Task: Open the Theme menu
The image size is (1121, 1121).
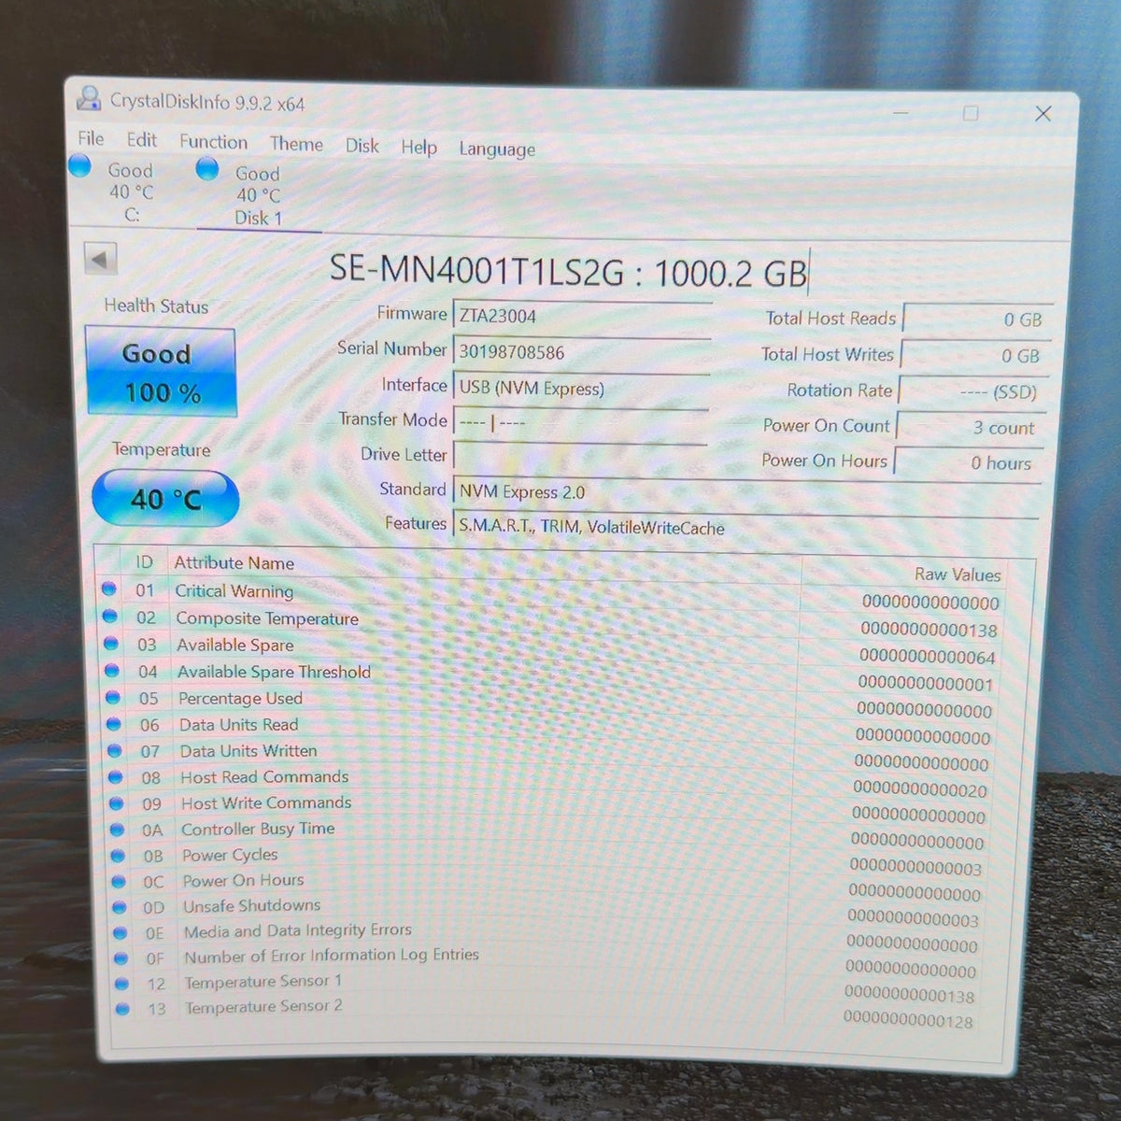Action: (296, 144)
